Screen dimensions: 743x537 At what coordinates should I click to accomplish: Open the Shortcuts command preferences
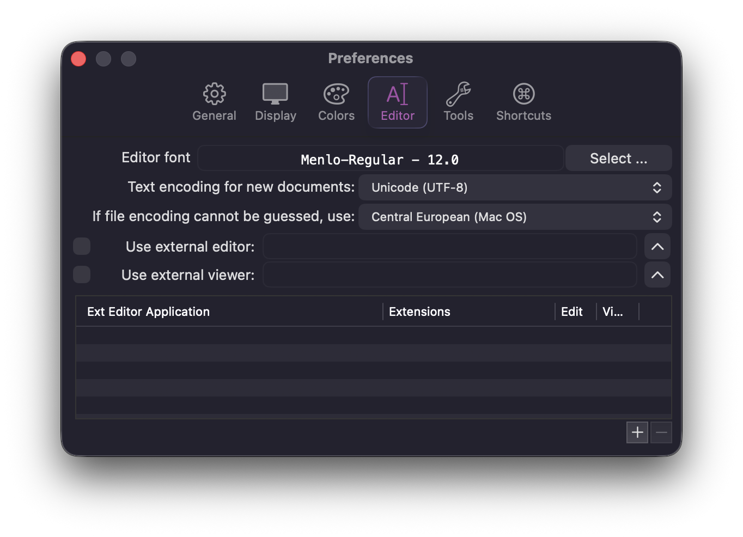tap(523, 102)
